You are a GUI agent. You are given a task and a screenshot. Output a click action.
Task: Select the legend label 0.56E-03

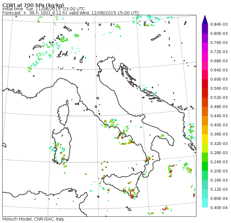tap(219, 88)
